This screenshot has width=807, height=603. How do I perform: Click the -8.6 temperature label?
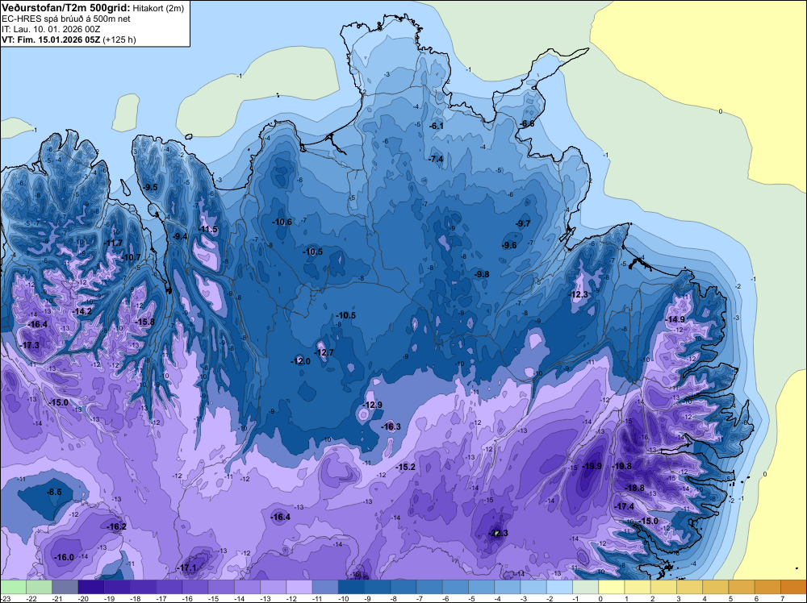click(54, 492)
